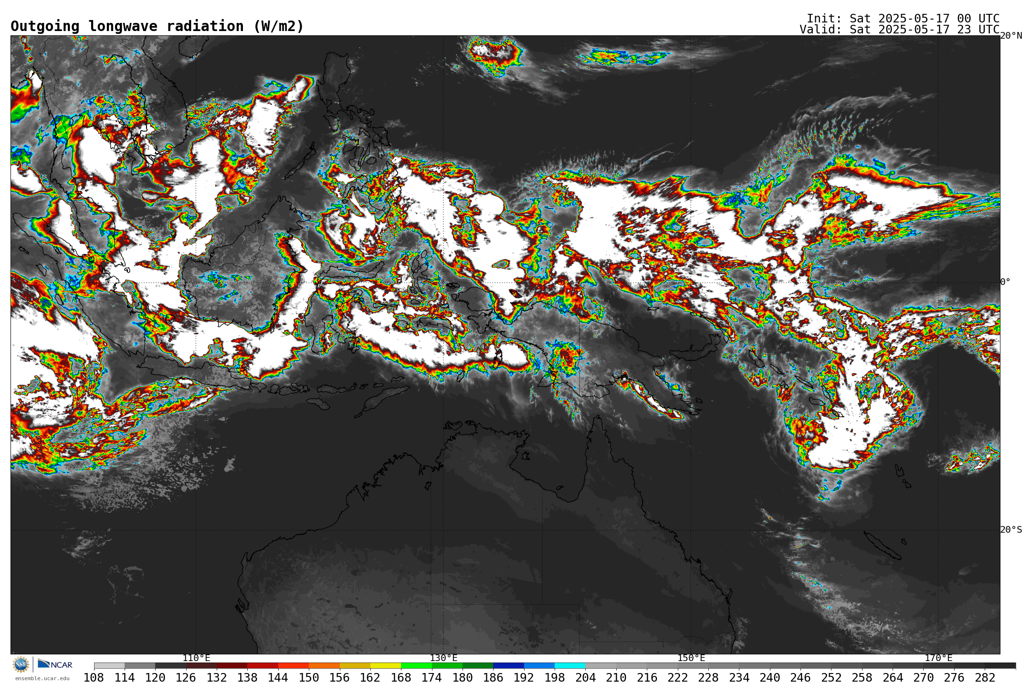Screen dimensions: 1031x684
Task: Click the 170°E longitude label
Action: [x=938, y=658]
